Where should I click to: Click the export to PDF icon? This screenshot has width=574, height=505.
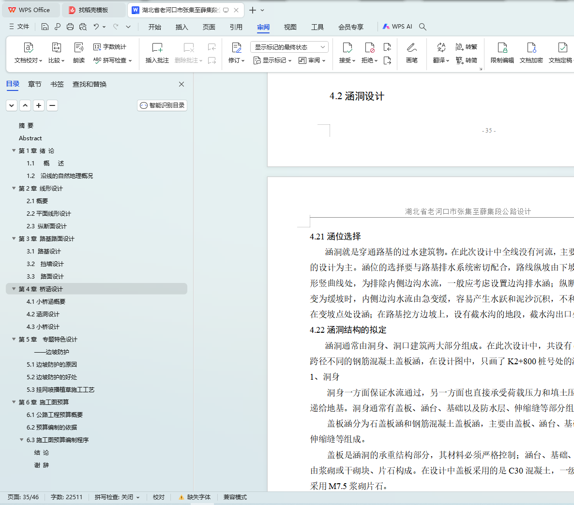pos(58,27)
